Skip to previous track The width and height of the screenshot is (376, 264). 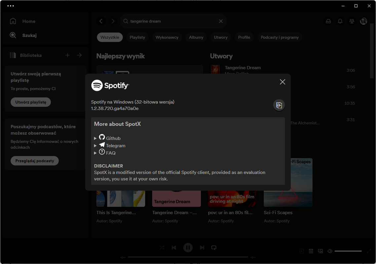pos(174,248)
